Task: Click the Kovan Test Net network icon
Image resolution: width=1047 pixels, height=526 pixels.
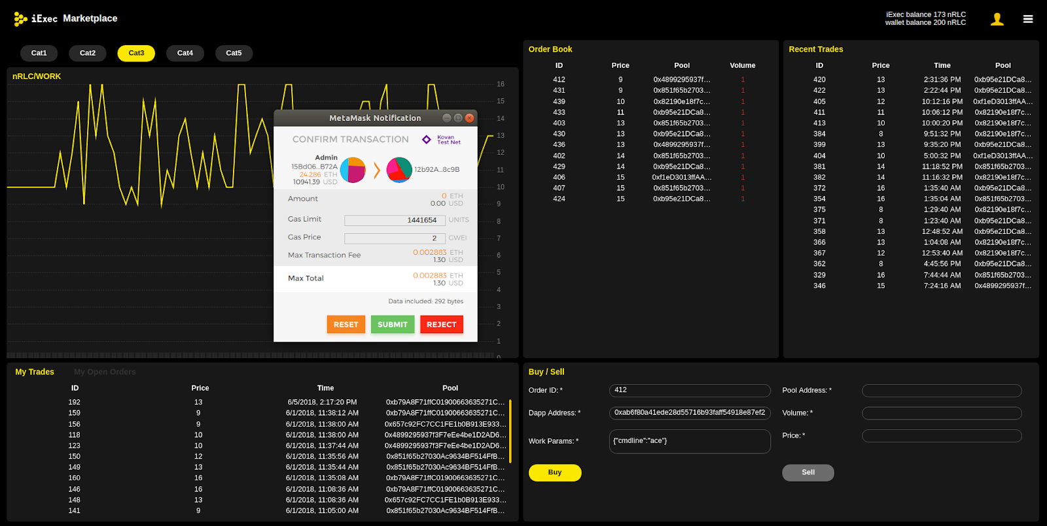Action: click(x=427, y=139)
